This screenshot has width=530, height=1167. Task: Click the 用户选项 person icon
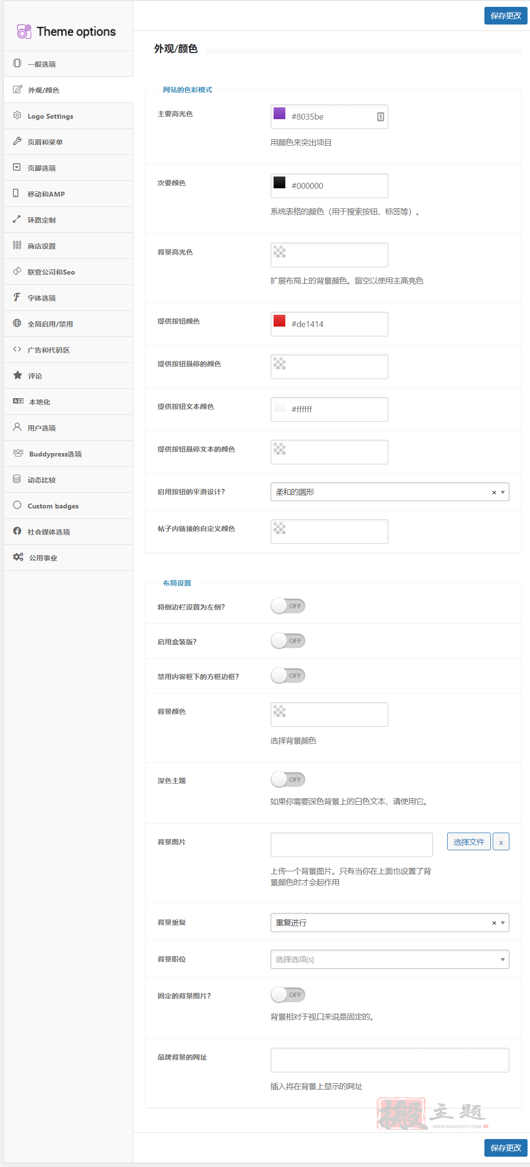pyautogui.click(x=17, y=427)
